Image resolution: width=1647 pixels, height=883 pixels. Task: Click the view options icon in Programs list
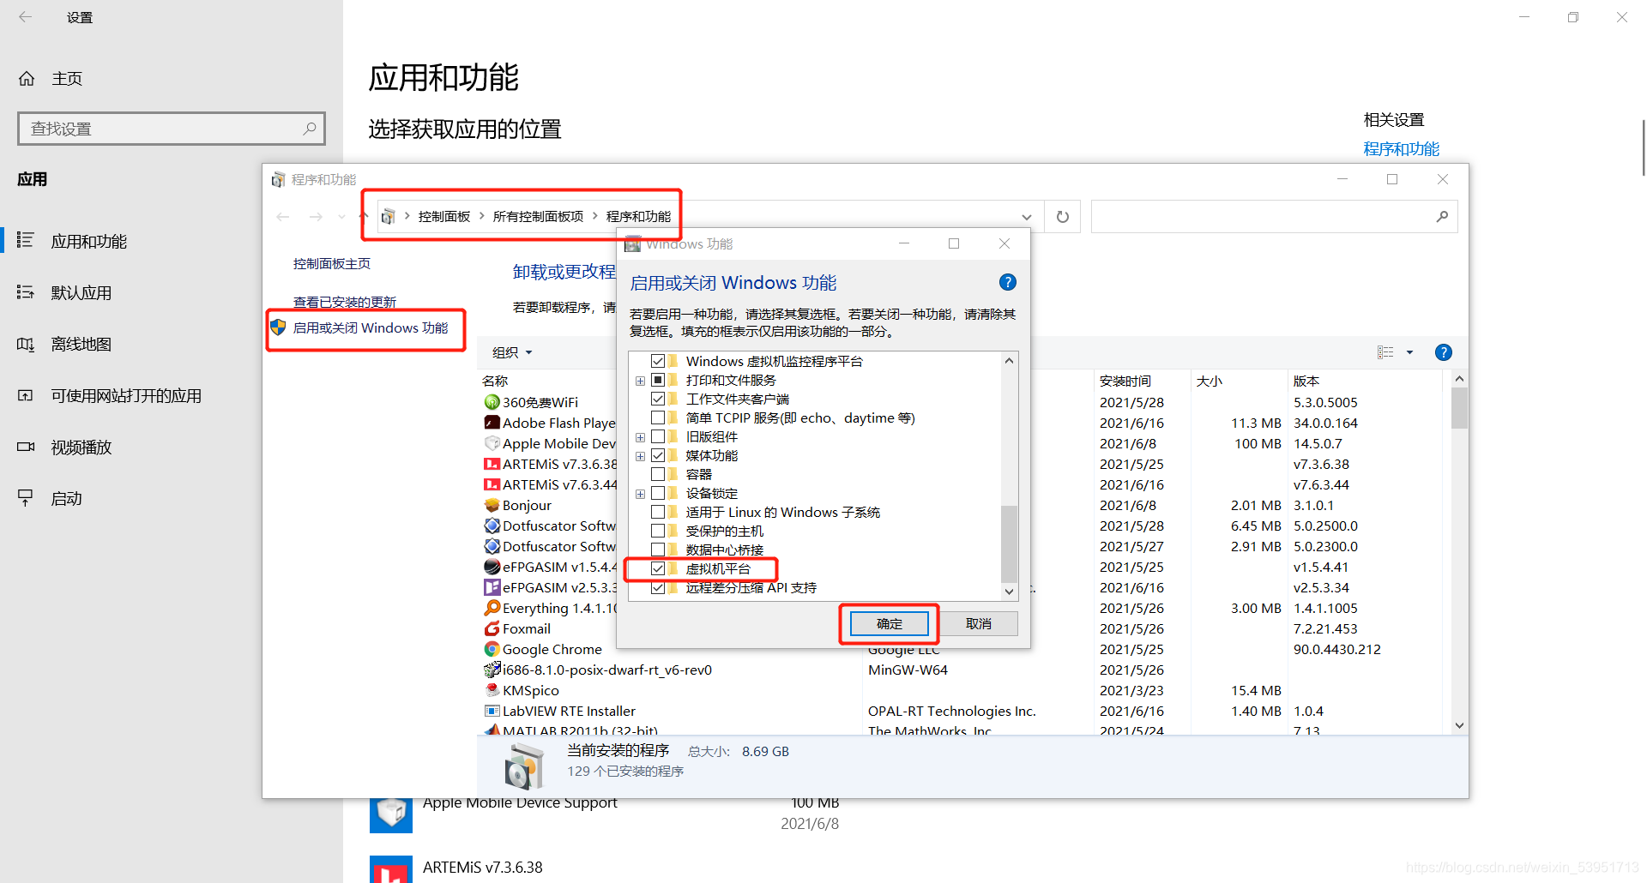(1385, 352)
